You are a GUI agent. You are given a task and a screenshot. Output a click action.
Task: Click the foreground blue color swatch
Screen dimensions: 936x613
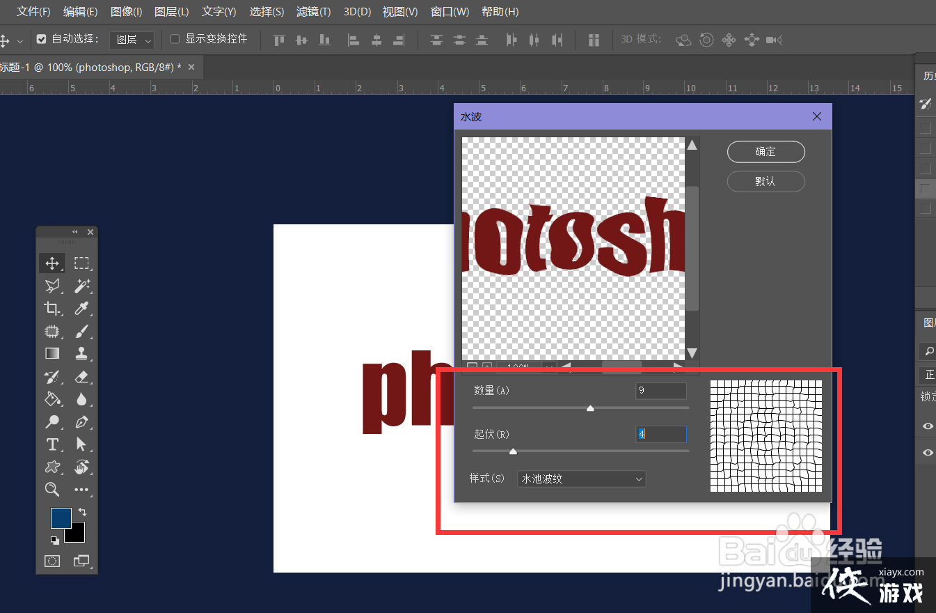[61, 518]
